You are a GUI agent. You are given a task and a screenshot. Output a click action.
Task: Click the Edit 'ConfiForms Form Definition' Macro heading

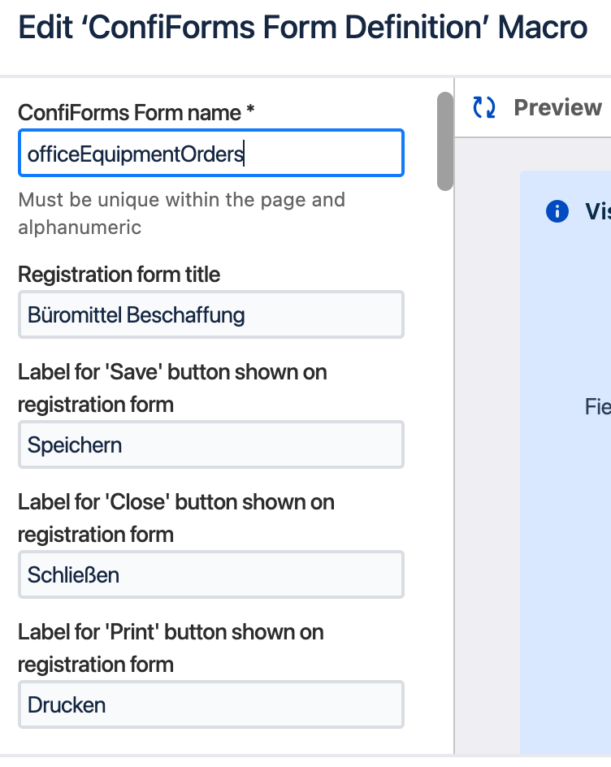(302, 28)
